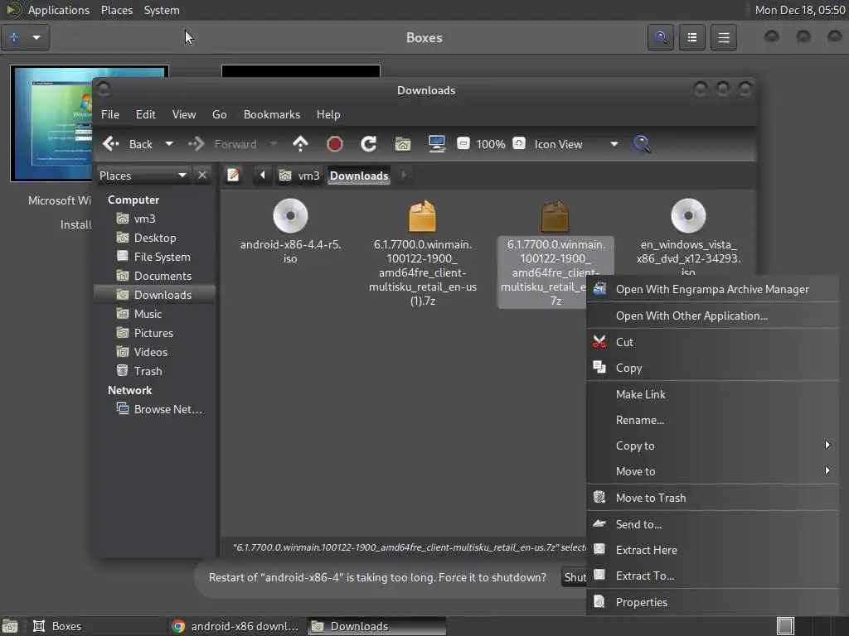Toggle the location text entry pencil icon
849x636 pixels.
coord(233,176)
